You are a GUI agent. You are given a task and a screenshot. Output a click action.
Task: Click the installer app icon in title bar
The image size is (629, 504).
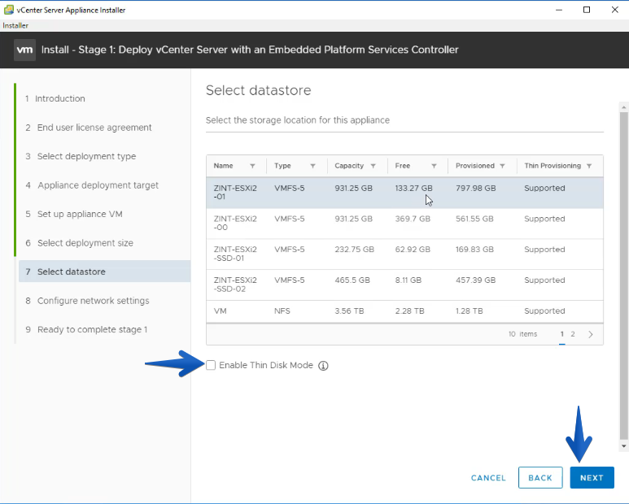tap(8, 10)
